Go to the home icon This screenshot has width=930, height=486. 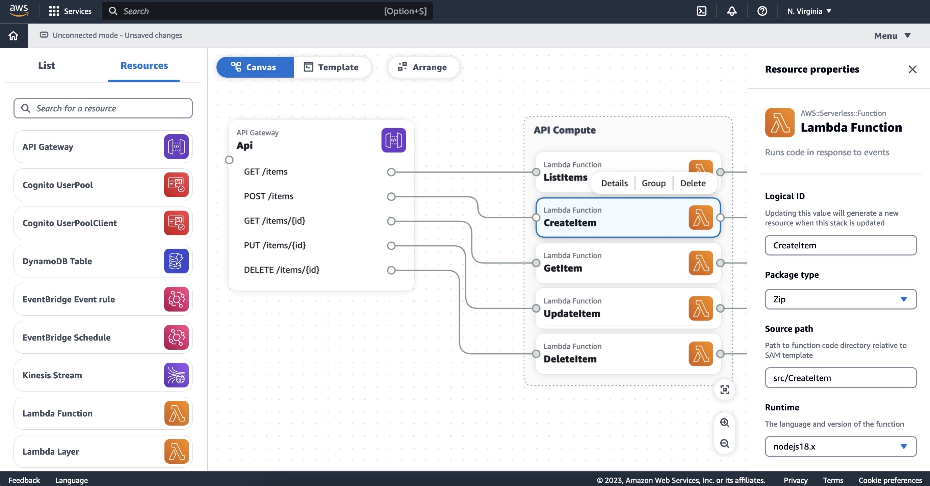(14, 35)
